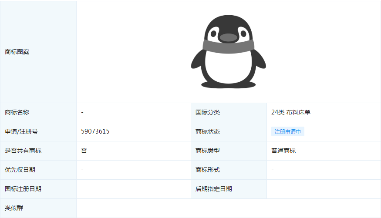The image size is (381, 218).
Task: Click the 普通商标 type value
Action: coord(283,151)
